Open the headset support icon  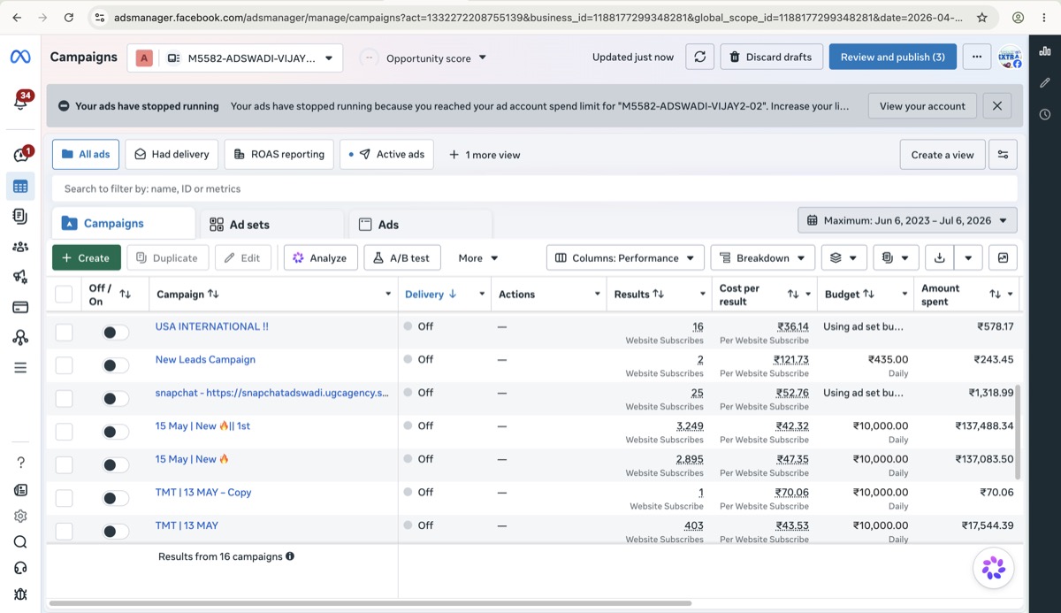(x=20, y=568)
